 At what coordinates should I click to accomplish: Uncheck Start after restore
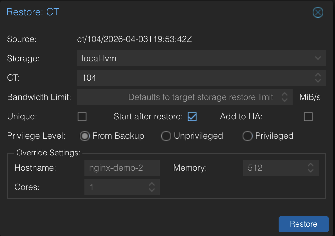click(192, 117)
